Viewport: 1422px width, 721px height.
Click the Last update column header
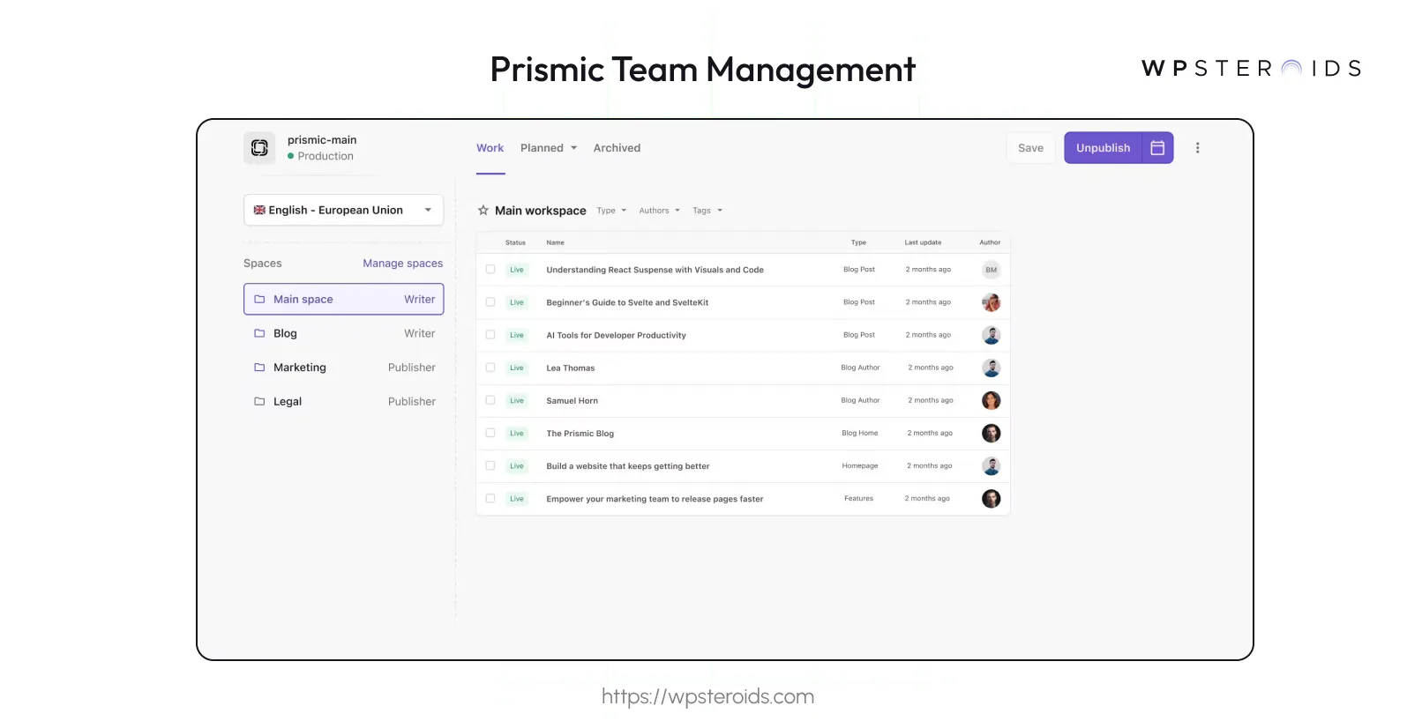(923, 242)
